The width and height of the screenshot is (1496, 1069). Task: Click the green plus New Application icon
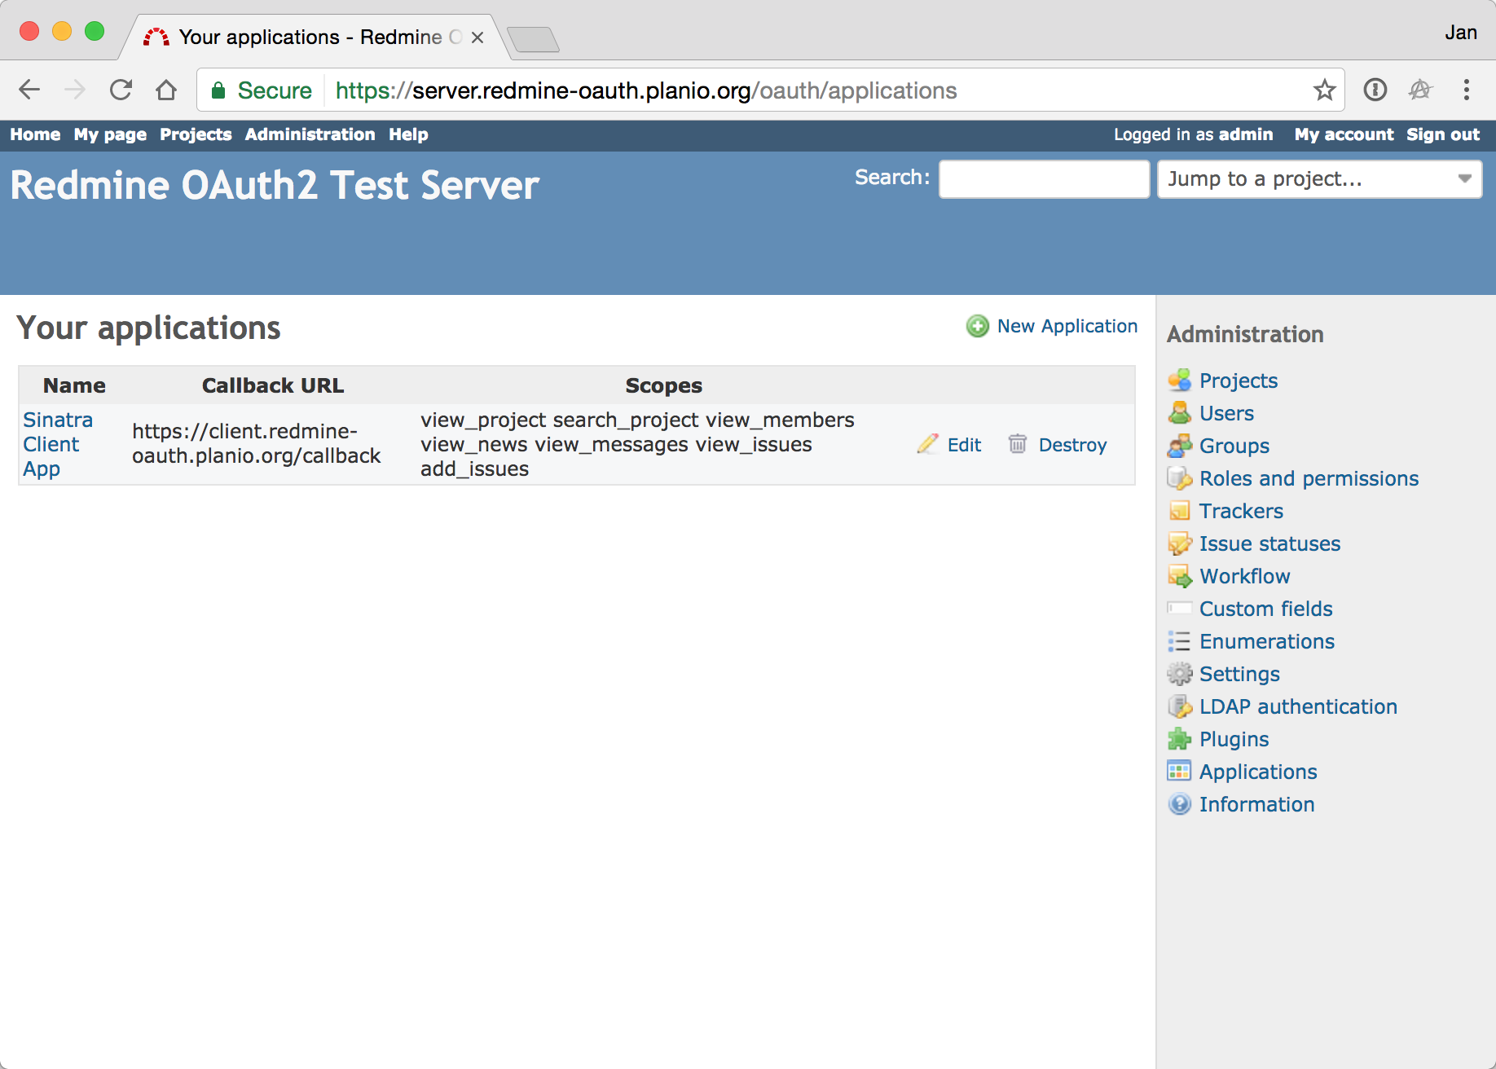pos(977,327)
